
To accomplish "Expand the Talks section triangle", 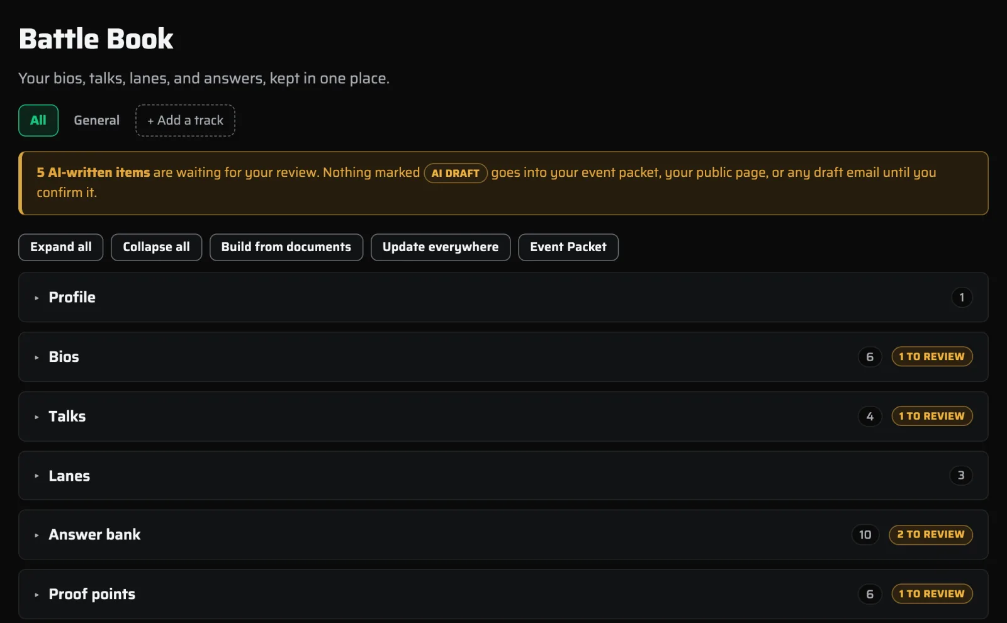I will [37, 417].
